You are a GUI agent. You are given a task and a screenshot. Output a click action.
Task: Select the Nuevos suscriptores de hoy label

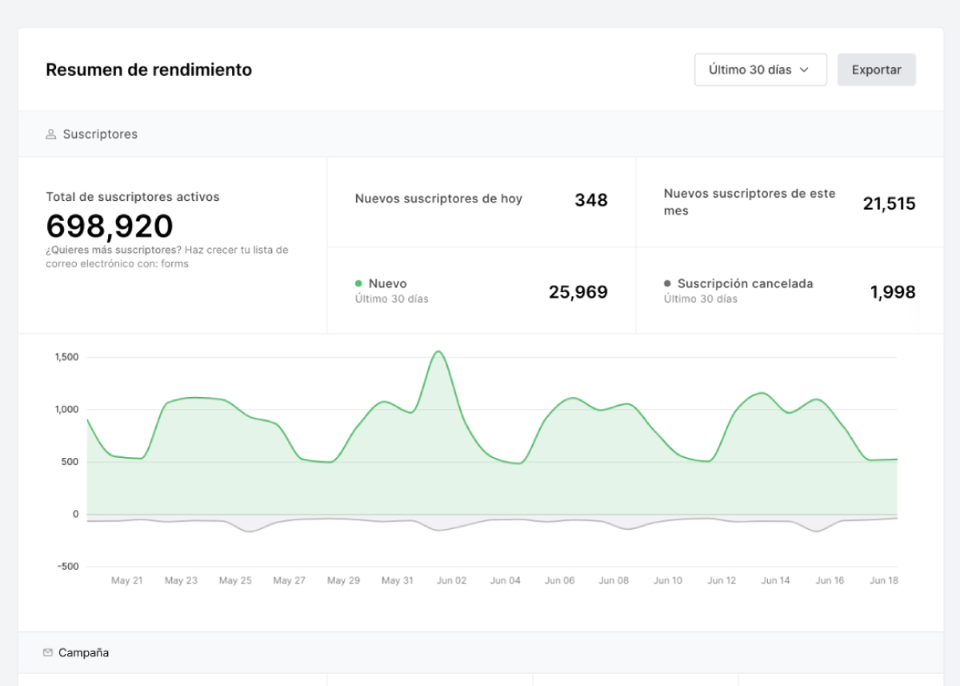click(438, 199)
